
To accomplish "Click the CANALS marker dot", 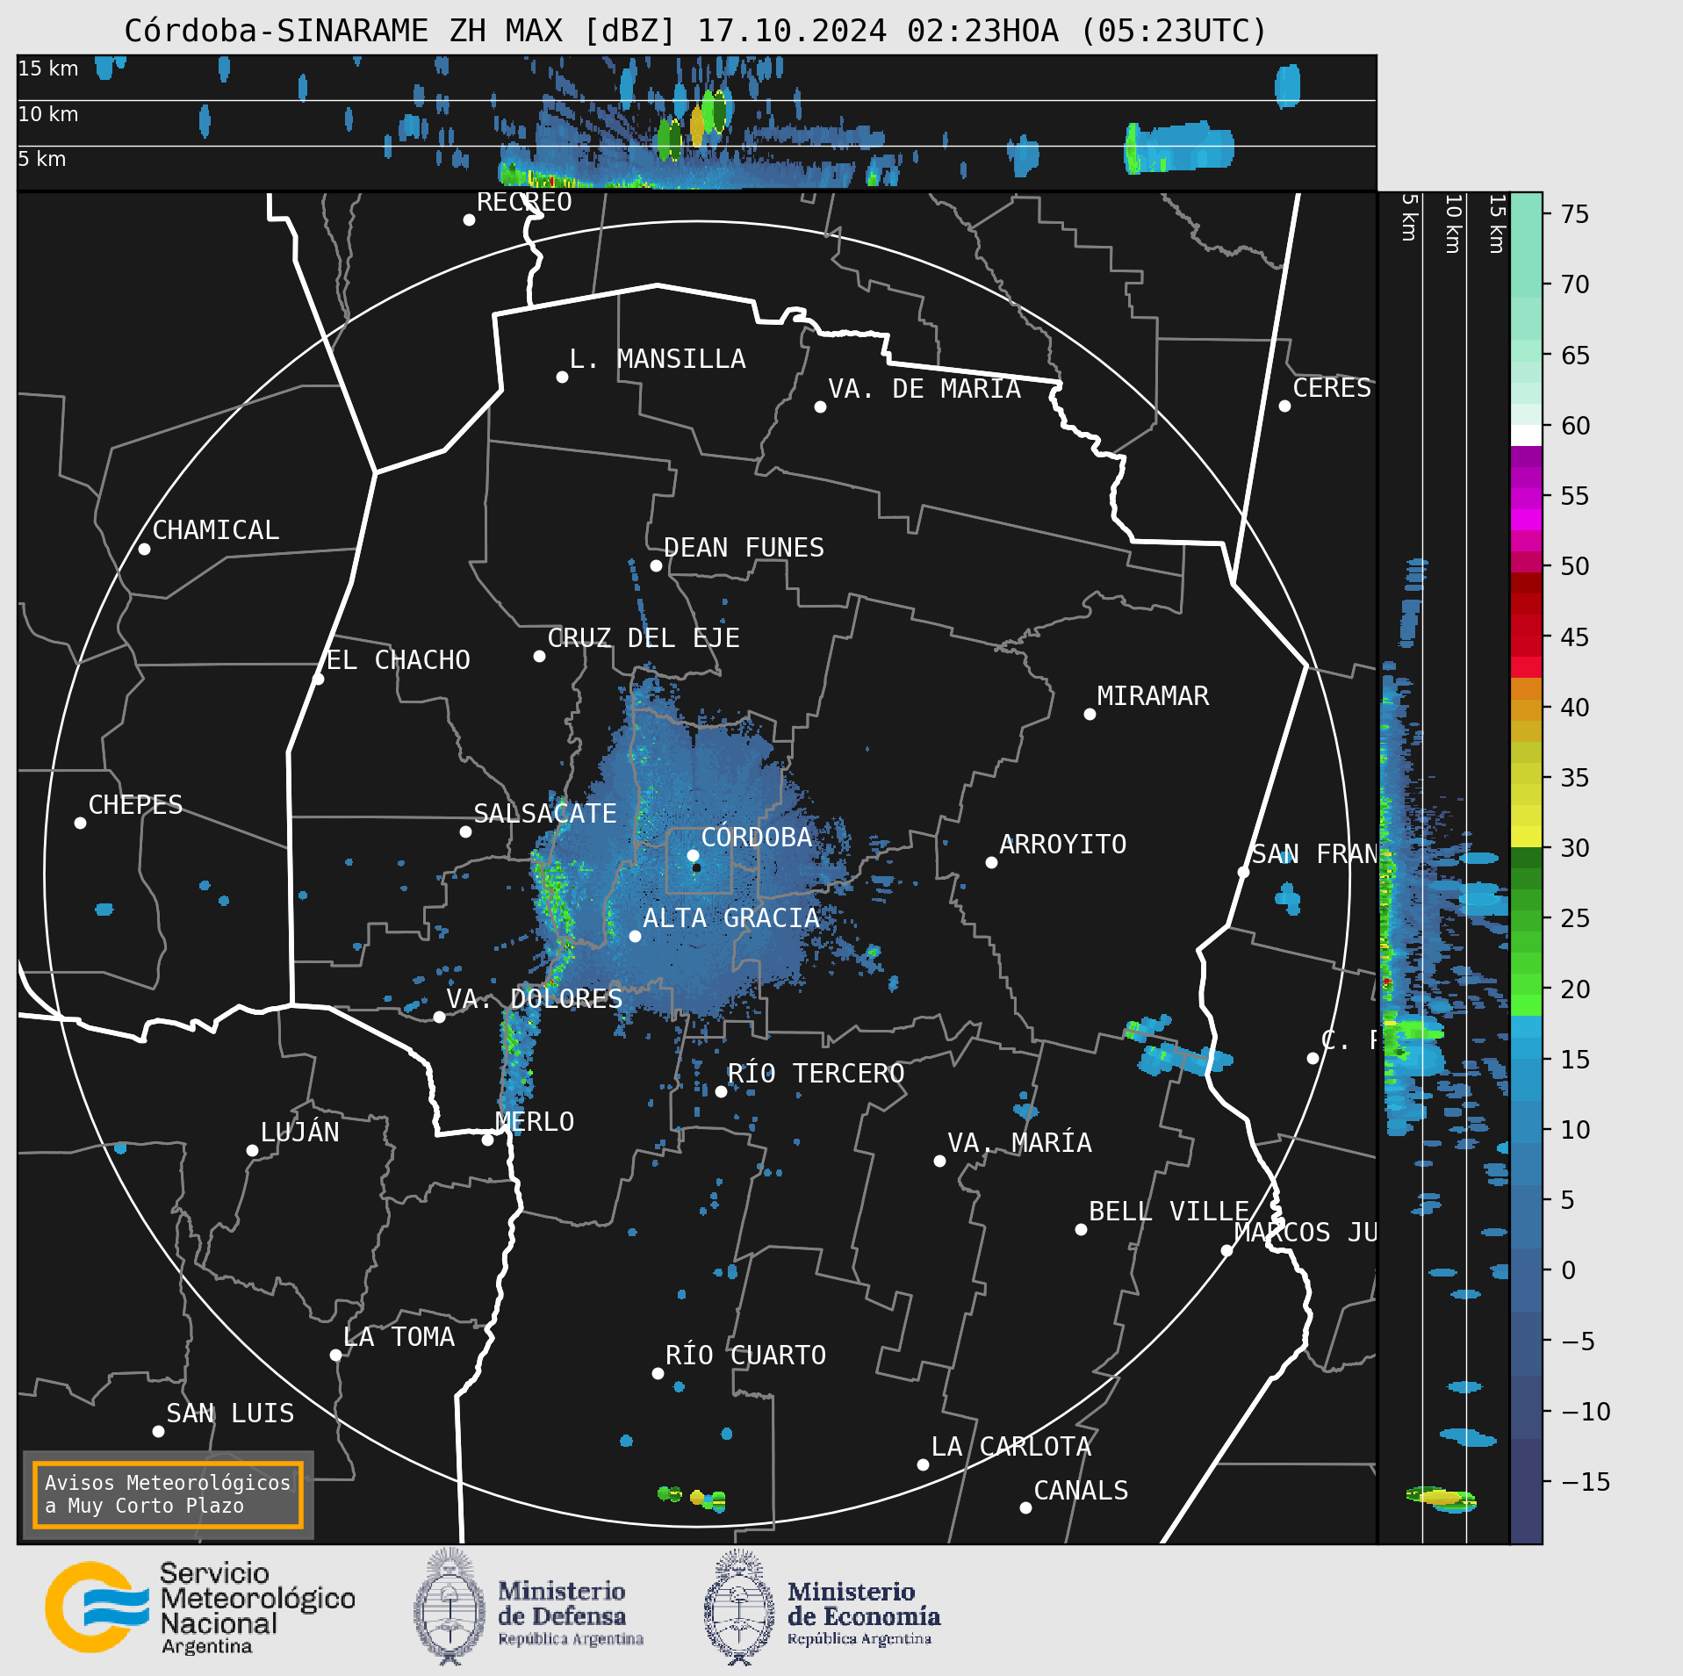I will [x=1025, y=1507].
